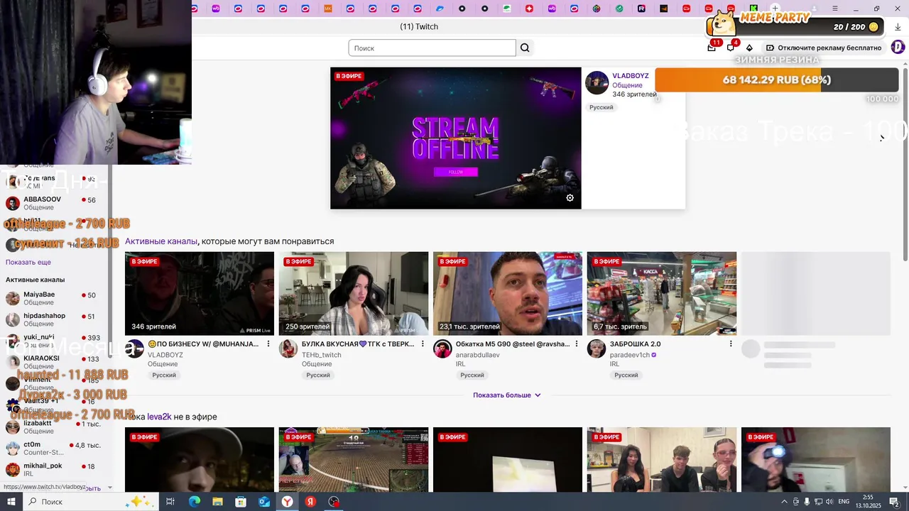Viewport: 909px width, 511px height.
Task: Open the purple user avatar menu
Action: pyautogui.click(x=898, y=48)
